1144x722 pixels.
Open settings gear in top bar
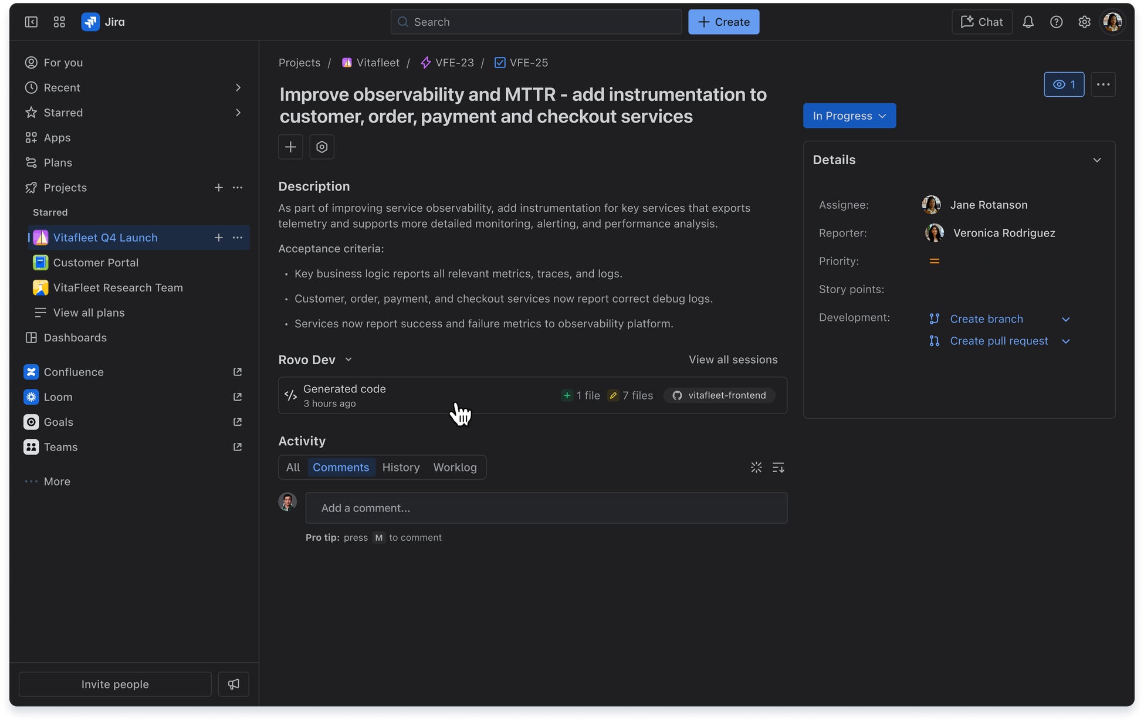1084,22
